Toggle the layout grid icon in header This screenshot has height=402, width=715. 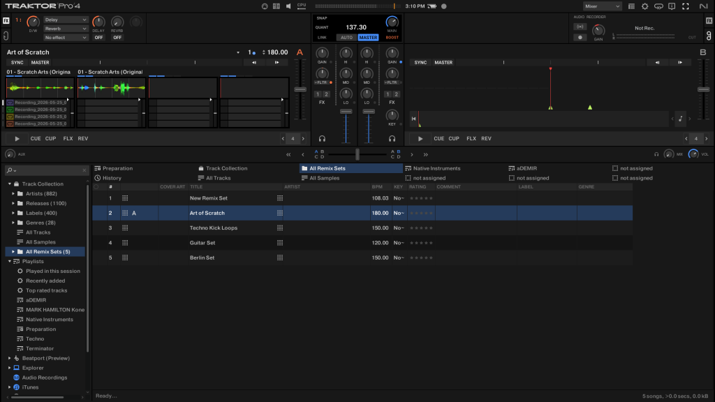(277, 6)
